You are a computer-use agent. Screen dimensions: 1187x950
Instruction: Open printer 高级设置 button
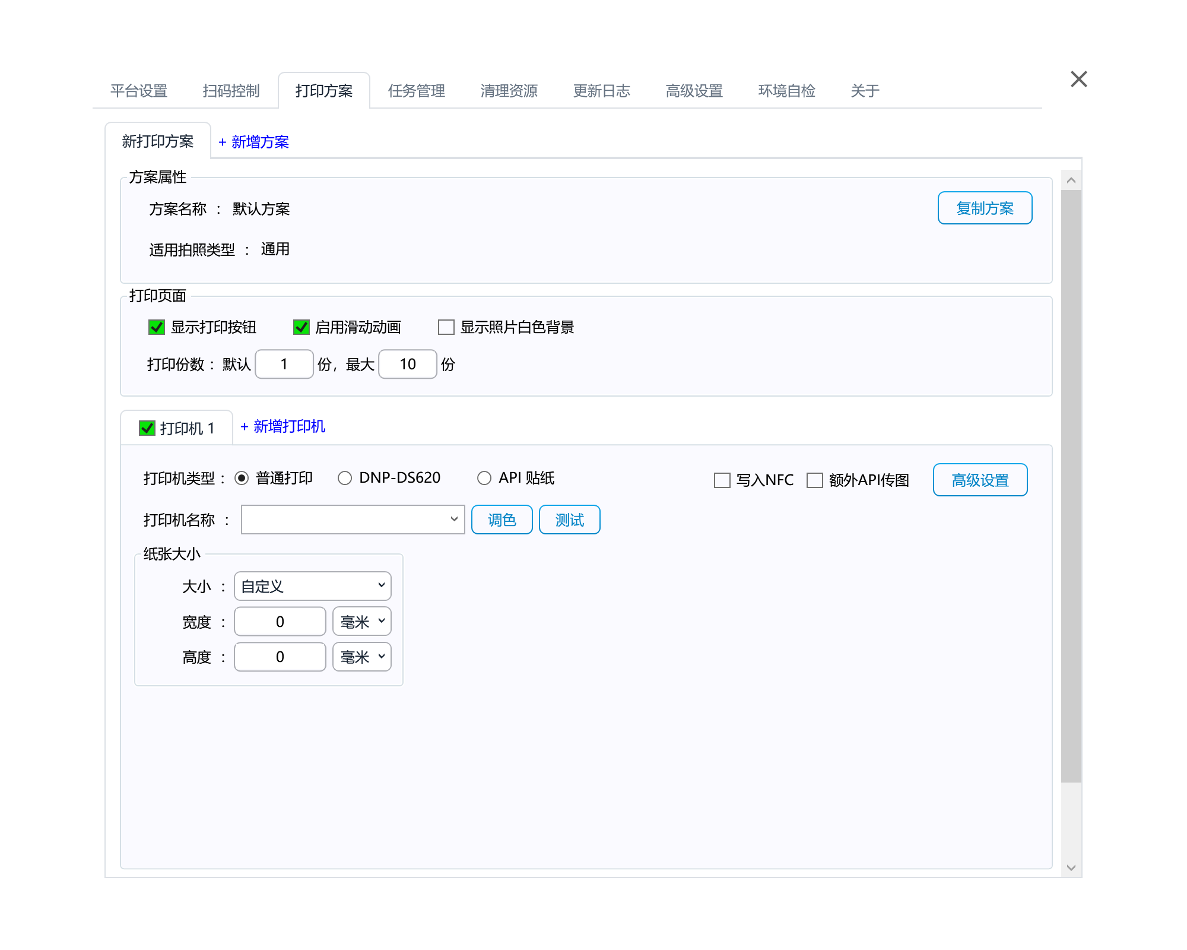(980, 480)
